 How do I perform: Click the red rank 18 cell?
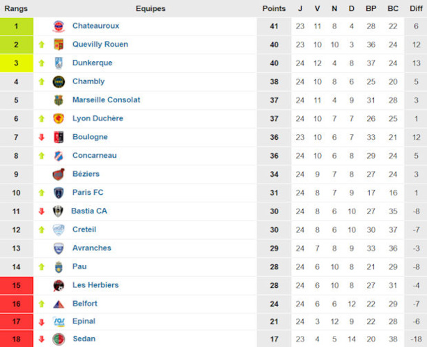tap(17, 339)
